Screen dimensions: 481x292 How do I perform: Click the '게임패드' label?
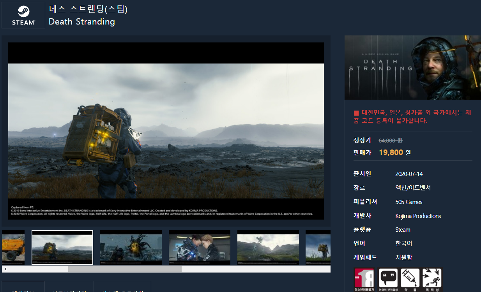(x=365, y=257)
